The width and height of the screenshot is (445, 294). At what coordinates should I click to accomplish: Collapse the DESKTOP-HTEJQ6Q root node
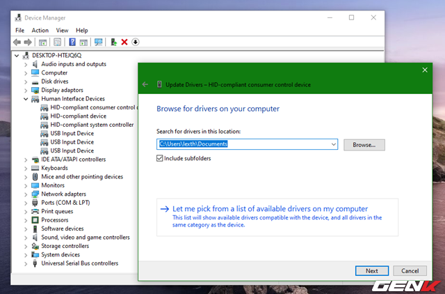17,56
